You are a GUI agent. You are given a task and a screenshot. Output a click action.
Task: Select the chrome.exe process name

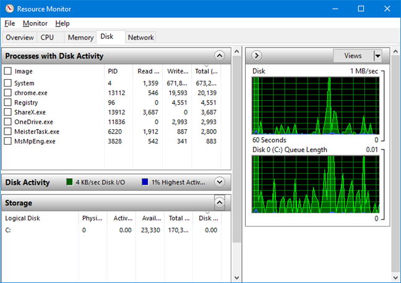click(x=31, y=93)
